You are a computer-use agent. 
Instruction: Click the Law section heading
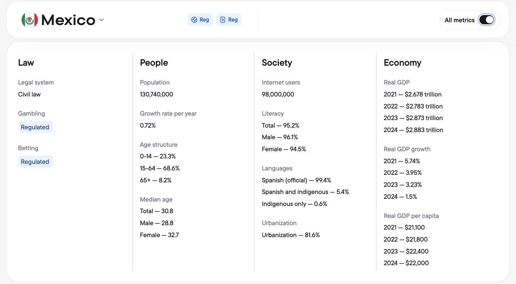point(26,63)
